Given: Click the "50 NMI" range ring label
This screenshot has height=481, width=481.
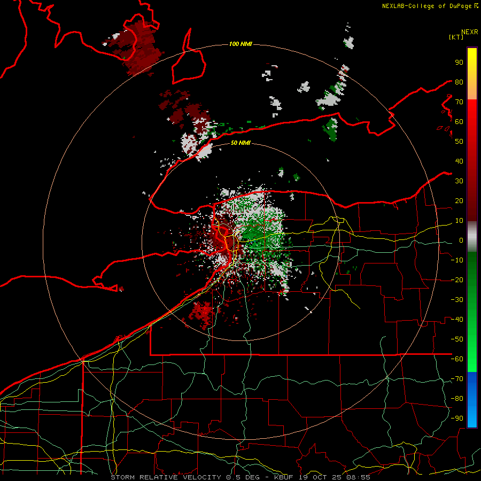Looking at the screenshot, I should [x=241, y=143].
